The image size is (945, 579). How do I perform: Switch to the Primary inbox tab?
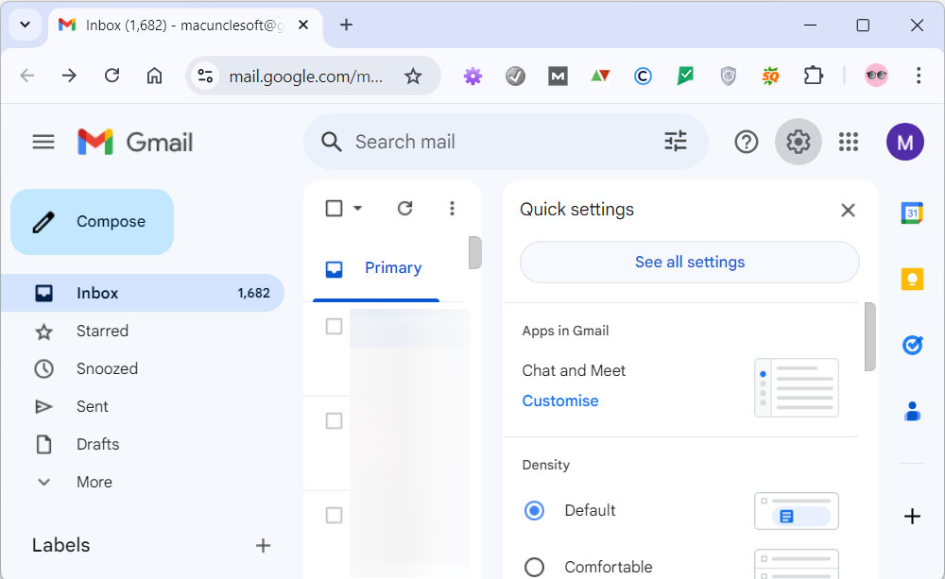[x=392, y=267]
